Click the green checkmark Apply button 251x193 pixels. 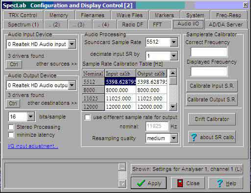tap(149, 183)
